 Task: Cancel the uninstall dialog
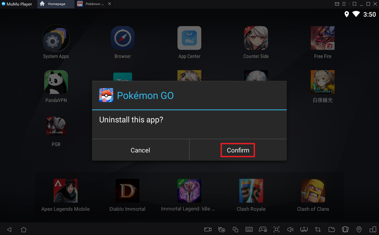point(140,150)
